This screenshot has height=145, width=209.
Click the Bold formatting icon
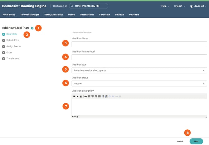point(74,96)
